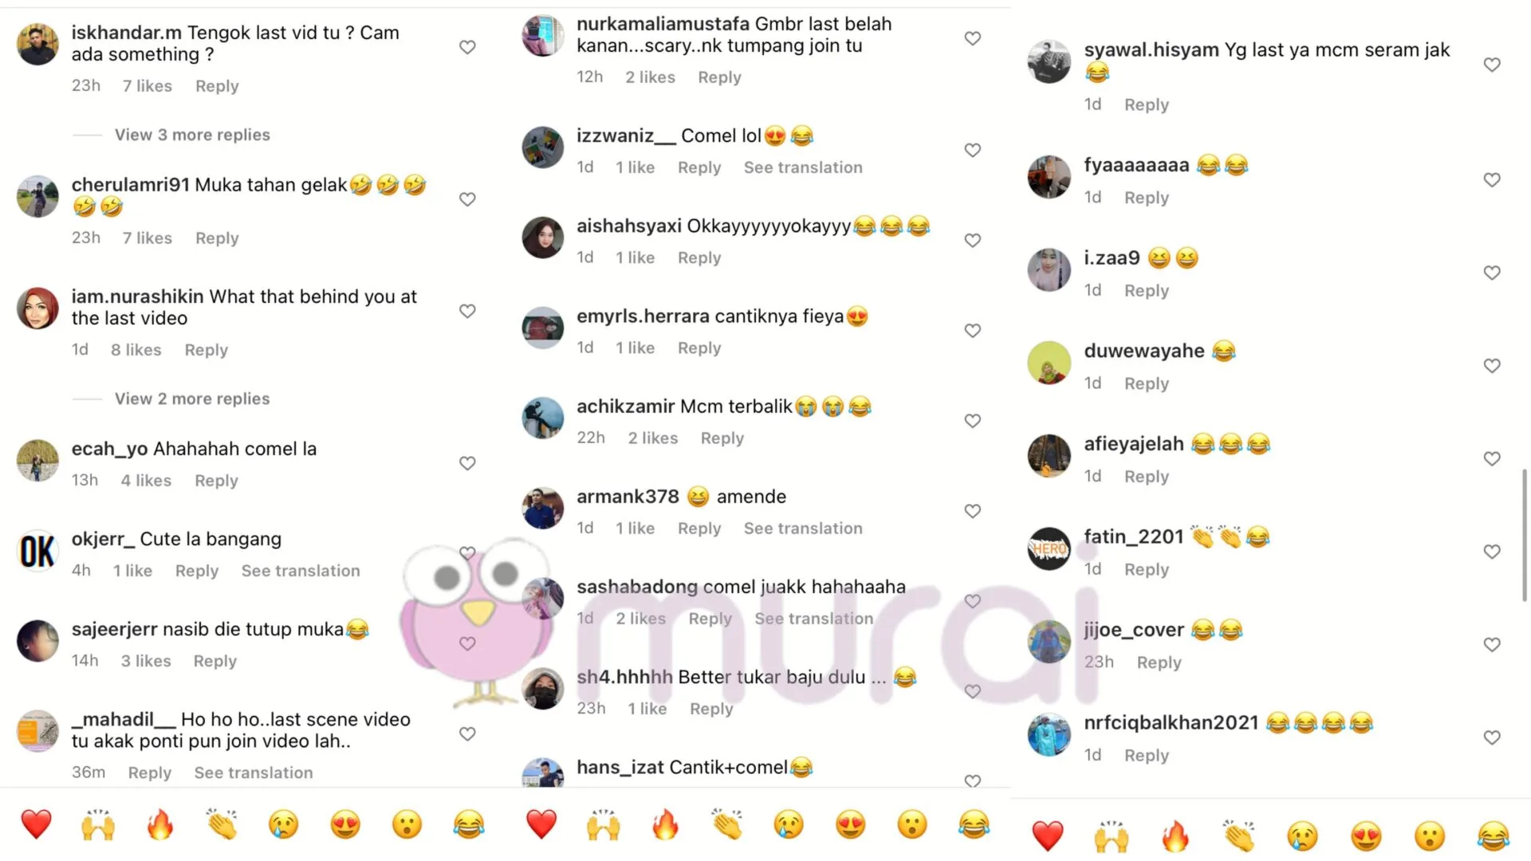Click the right panel's vertical scrollbar
1531x861 pixels.
click(1525, 534)
